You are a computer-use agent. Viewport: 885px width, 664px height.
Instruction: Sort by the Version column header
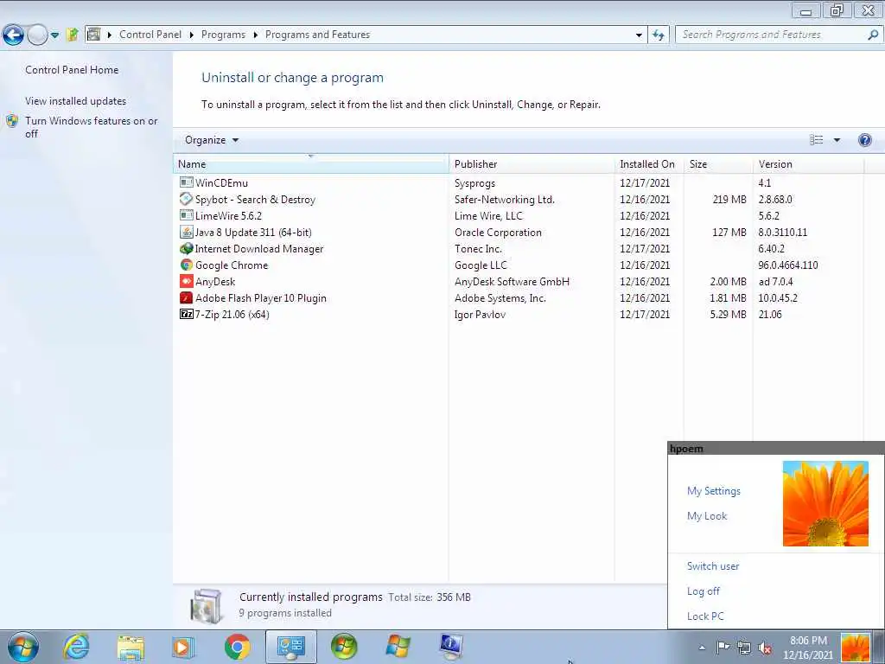pos(808,163)
